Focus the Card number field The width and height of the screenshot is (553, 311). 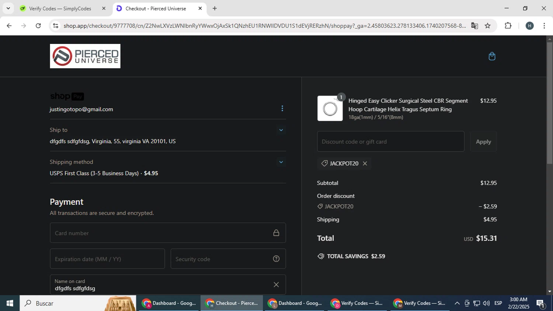[168, 233]
